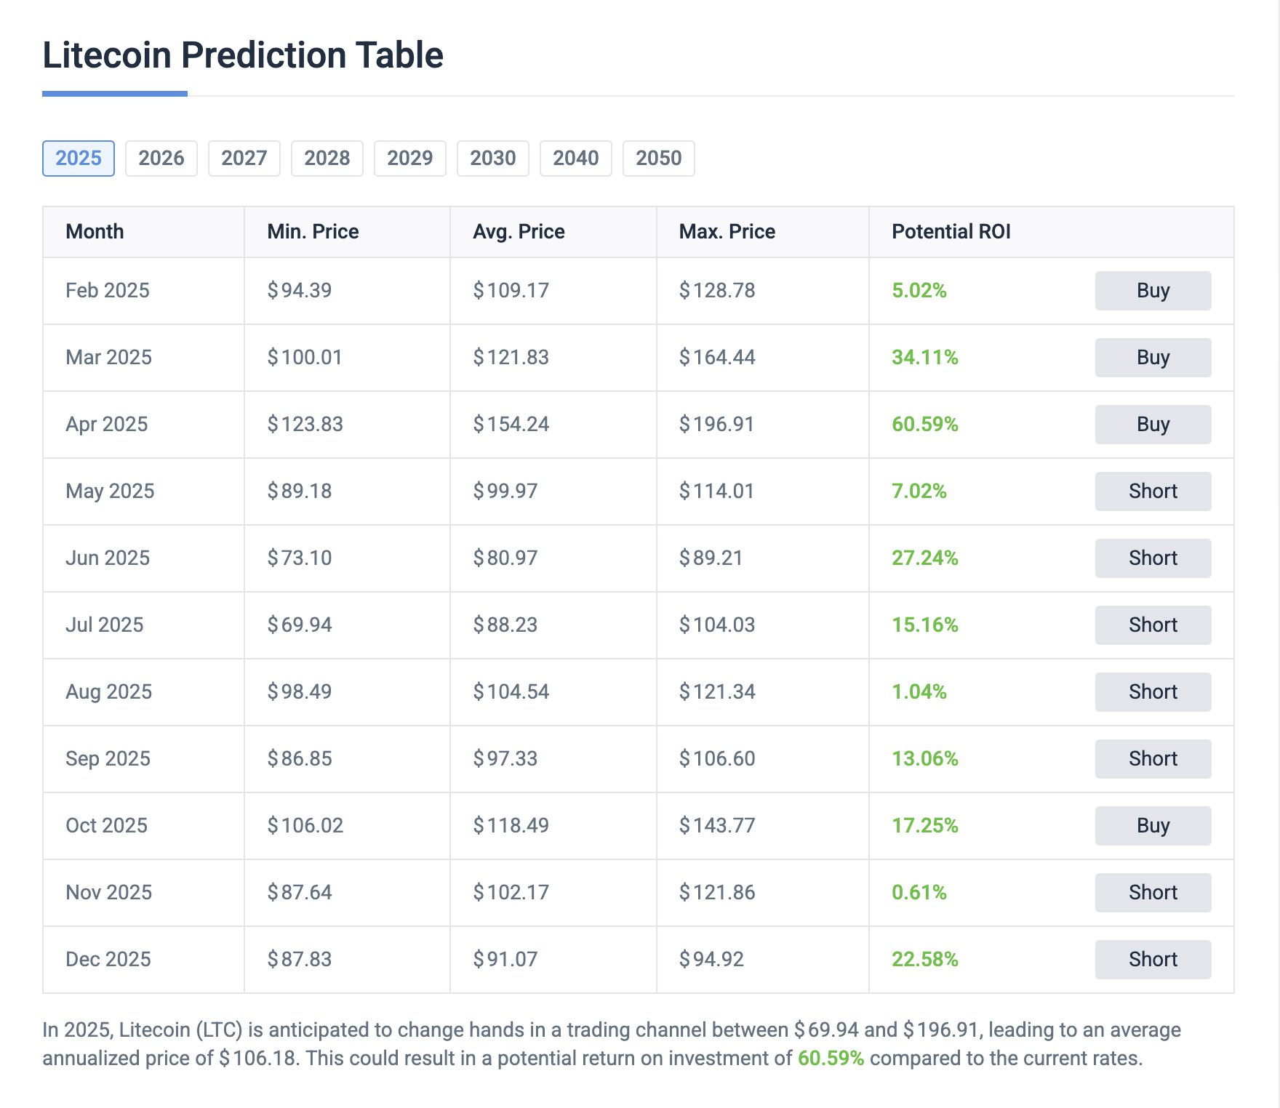Screen dimensions: 1280x1108
Task: Click max price $196.91 in Apr 2025 row
Action: pos(717,425)
